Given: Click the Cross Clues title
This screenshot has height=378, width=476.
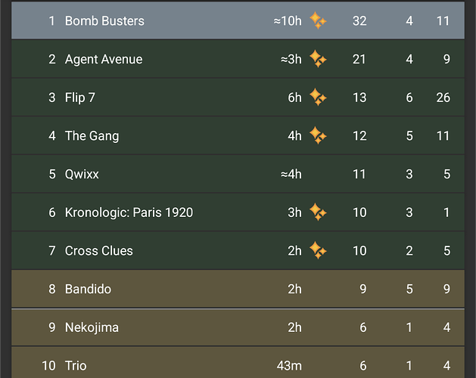Looking at the screenshot, I should [x=99, y=251].
